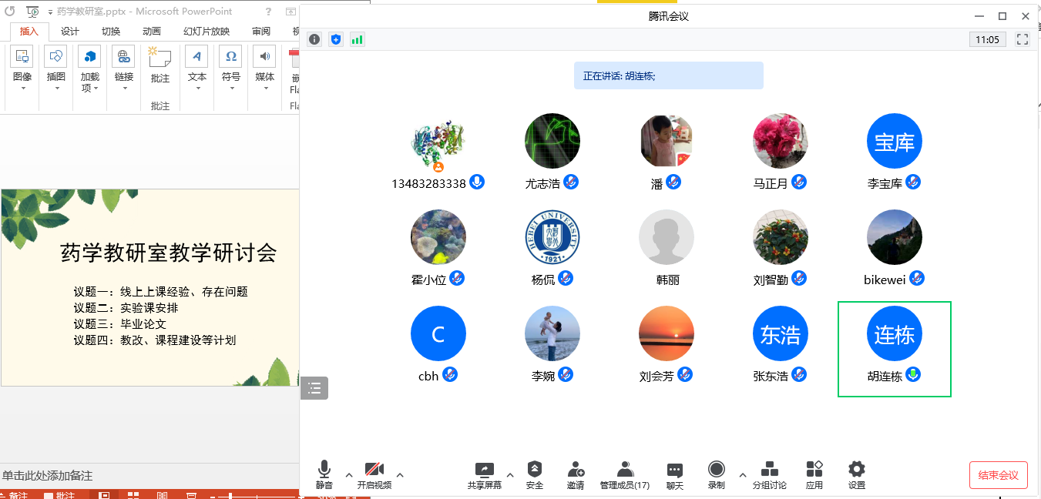Open Manage Members (管理成员) panel
The image size is (1041, 499).
(x=625, y=470)
